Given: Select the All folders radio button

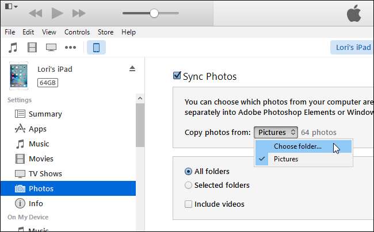Looking at the screenshot, I should [x=188, y=171].
